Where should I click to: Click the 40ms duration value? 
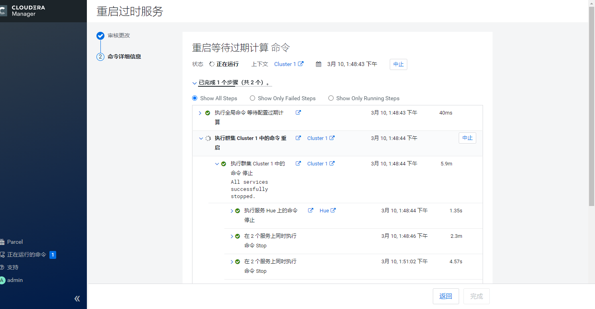click(x=446, y=113)
